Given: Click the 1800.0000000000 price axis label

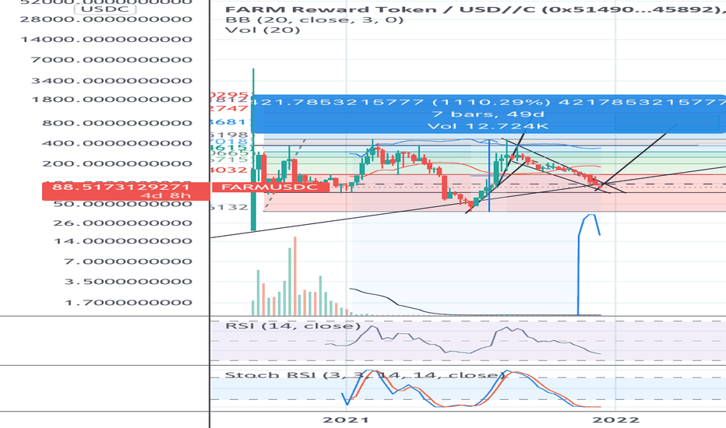Looking at the screenshot, I should click(111, 100).
